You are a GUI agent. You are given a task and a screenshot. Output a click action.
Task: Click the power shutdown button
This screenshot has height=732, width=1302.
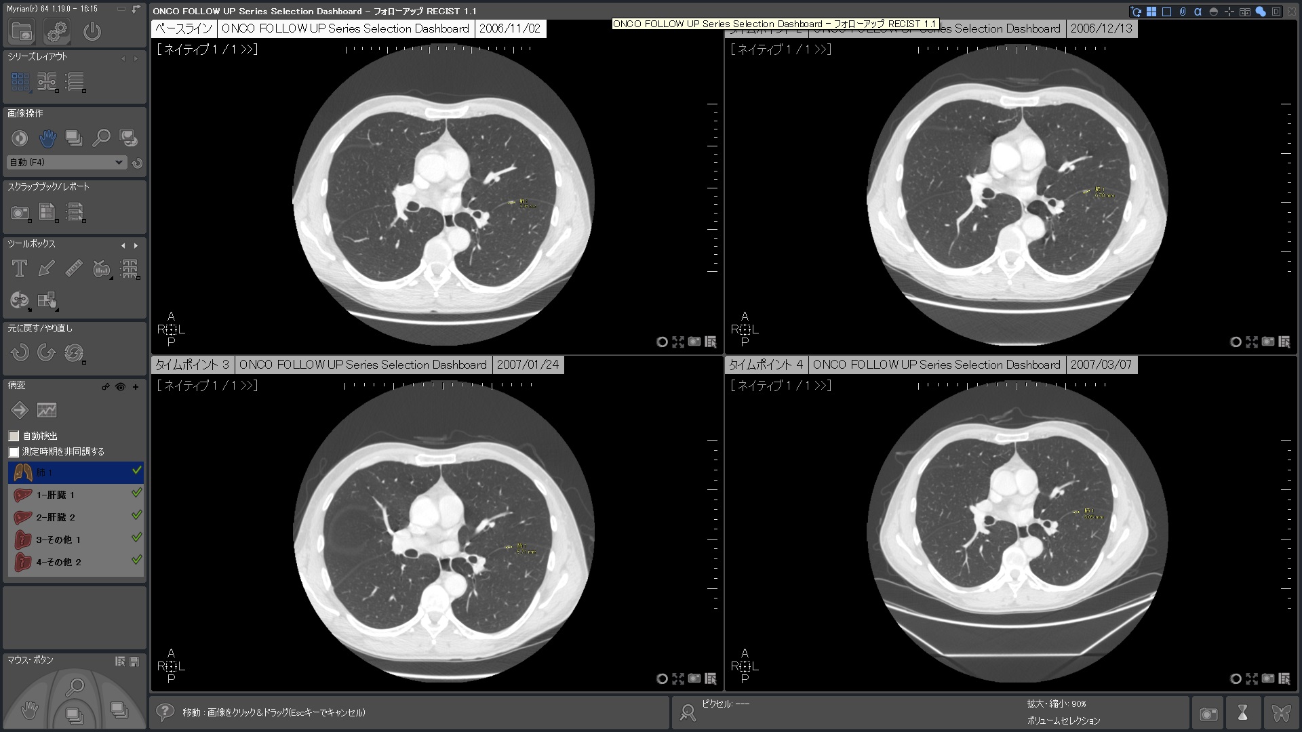point(92,31)
